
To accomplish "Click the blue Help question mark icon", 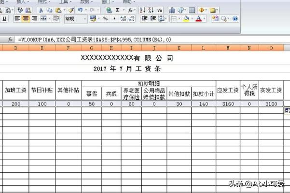I will [235, 19].
